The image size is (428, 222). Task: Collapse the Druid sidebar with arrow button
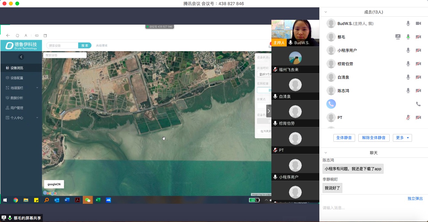coord(21,57)
